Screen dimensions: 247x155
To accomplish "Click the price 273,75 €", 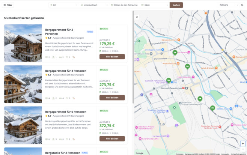I will tap(107, 85).
